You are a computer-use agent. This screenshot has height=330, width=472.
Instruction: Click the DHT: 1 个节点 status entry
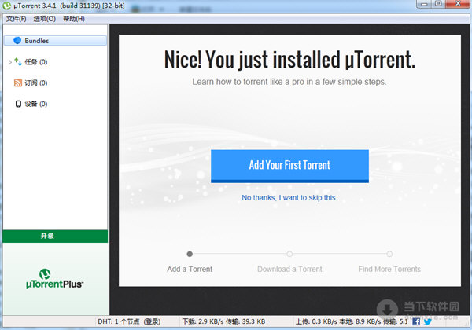pyautogui.click(x=129, y=321)
